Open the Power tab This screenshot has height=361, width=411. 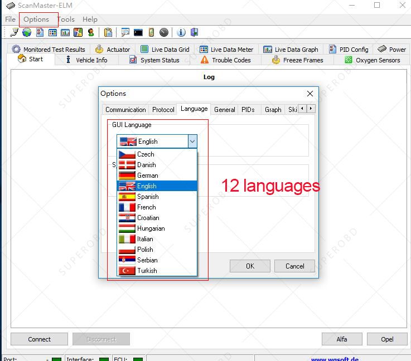[392, 50]
